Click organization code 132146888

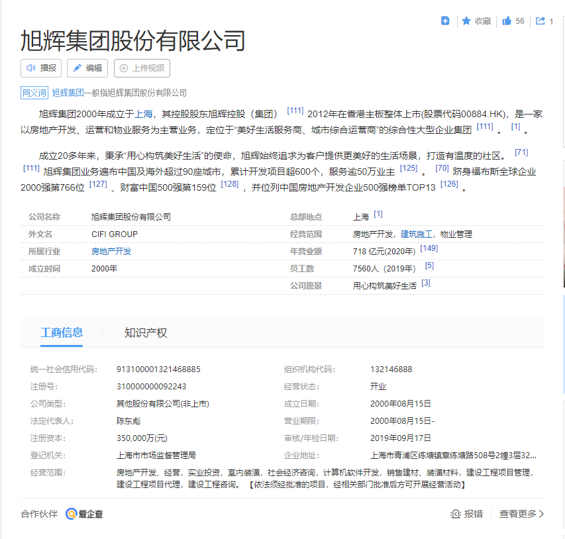pyautogui.click(x=391, y=369)
